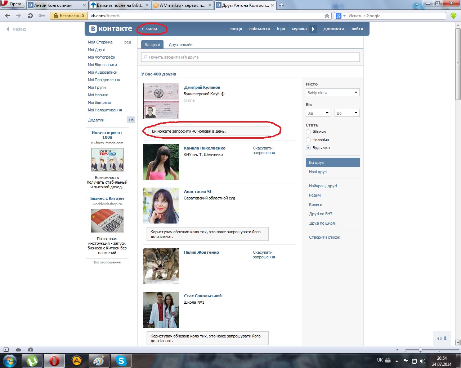Screen dimensions: 461x368
Task: Switch to the Антон Колгоспний browser tab
Action: (58, 5)
